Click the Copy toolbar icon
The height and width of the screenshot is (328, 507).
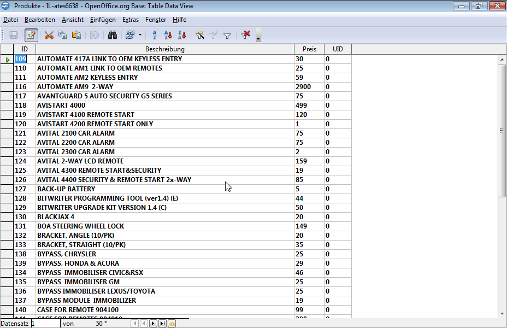(x=62, y=35)
